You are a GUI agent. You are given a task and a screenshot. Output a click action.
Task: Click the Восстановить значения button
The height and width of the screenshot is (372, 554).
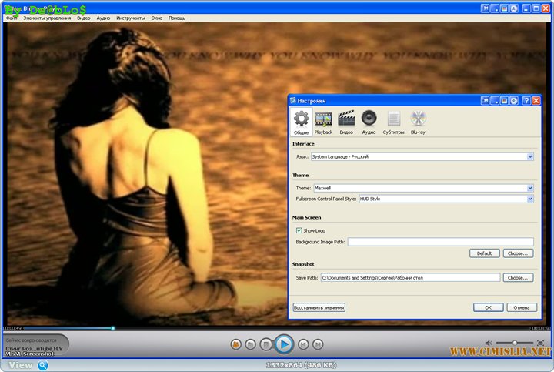click(319, 307)
